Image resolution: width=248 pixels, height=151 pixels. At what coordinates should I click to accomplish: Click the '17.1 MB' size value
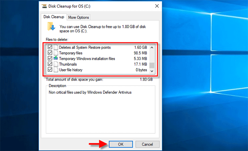coord(141,64)
